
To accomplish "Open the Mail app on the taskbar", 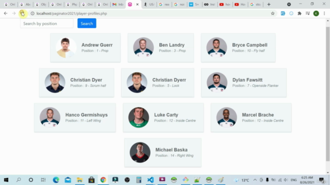I will click(x=68, y=180).
